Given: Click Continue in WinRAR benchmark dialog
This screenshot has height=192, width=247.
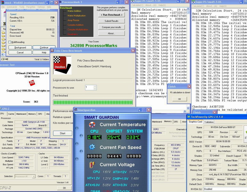Looking at the screenshot, I should [44, 48].
